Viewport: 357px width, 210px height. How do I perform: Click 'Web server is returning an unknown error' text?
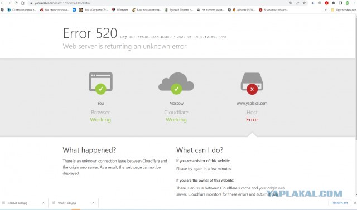(x=124, y=47)
